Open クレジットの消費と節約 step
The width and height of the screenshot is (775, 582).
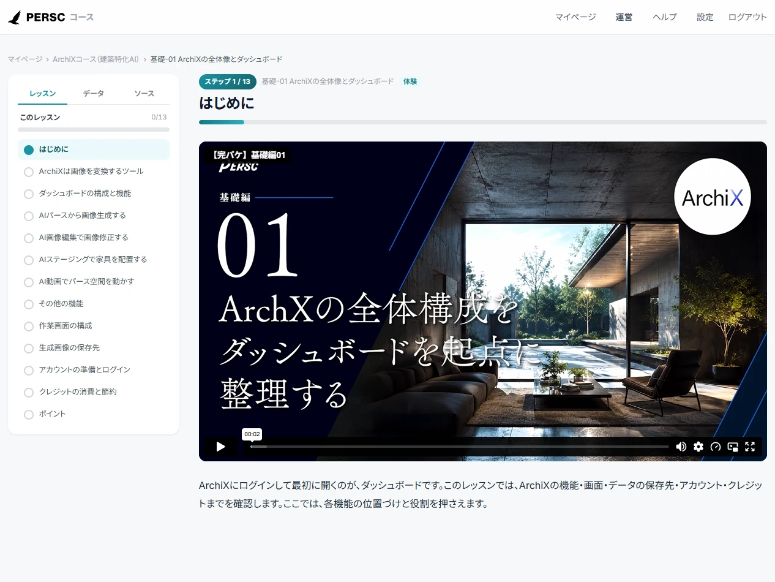pyautogui.click(x=94, y=392)
